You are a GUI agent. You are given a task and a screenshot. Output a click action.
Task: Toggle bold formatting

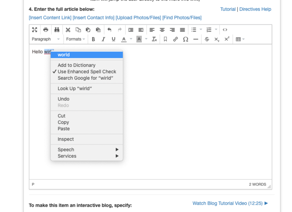[x=93, y=39]
